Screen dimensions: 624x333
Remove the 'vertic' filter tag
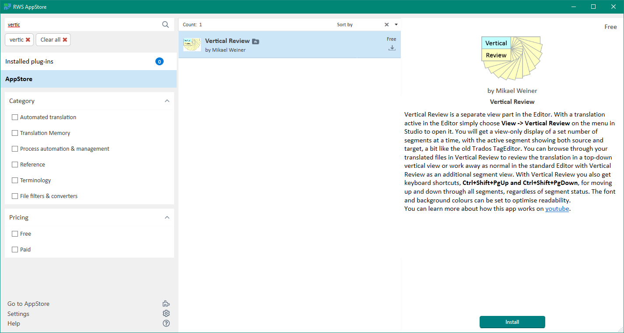pos(28,39)
